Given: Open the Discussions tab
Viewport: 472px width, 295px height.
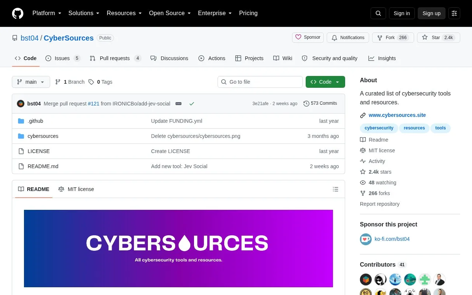Looking at the screenshot, I should click(x=169, y=58).
